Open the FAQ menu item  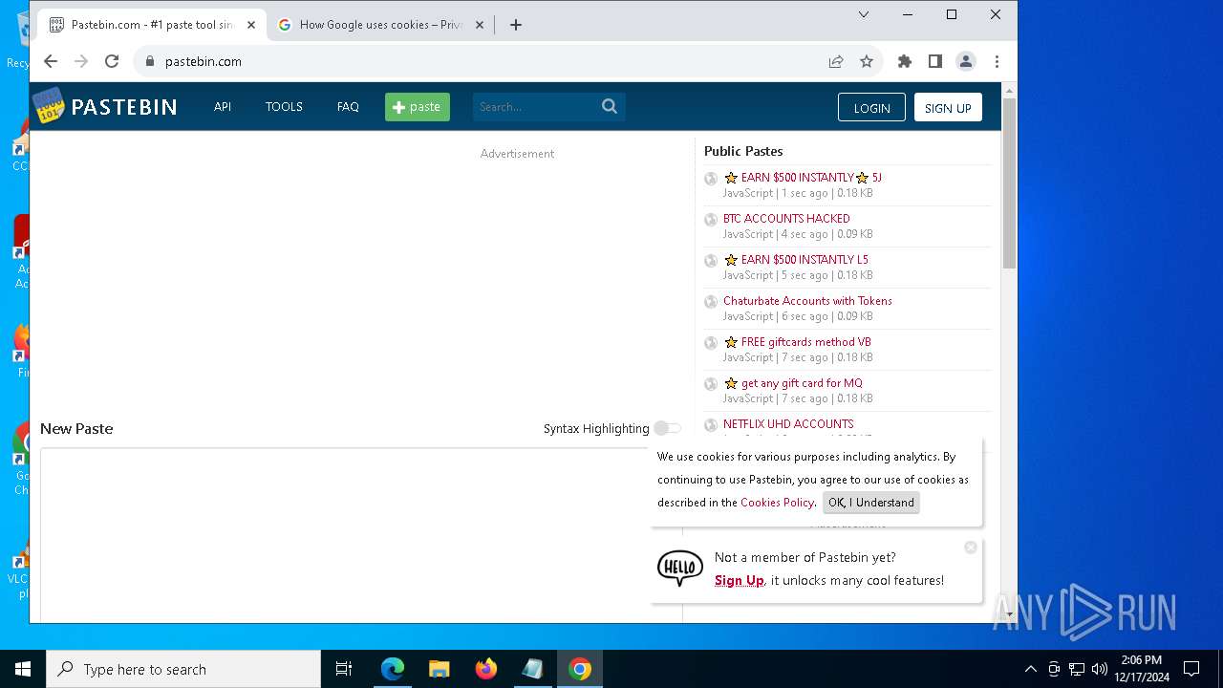click(348, 107)
